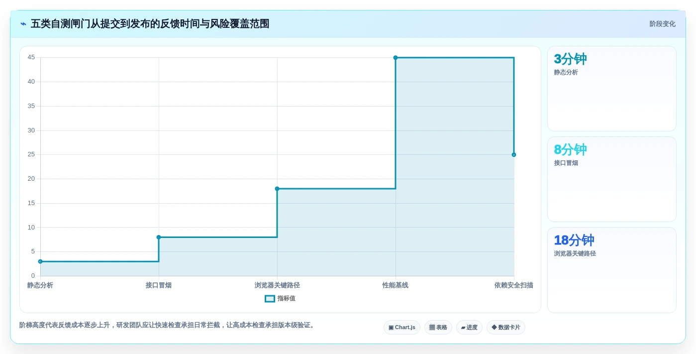
Task: Select the 进度 tag chip
Action: pos(469,327)
